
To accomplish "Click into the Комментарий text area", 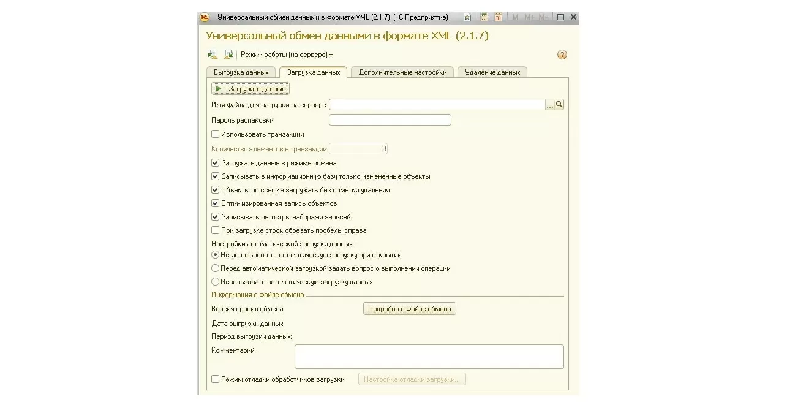I will tap(429, 356).
